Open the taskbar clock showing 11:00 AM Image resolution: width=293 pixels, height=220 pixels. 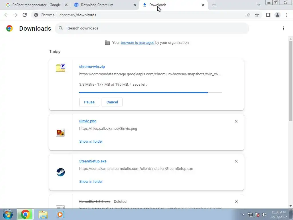click(278, 215)
